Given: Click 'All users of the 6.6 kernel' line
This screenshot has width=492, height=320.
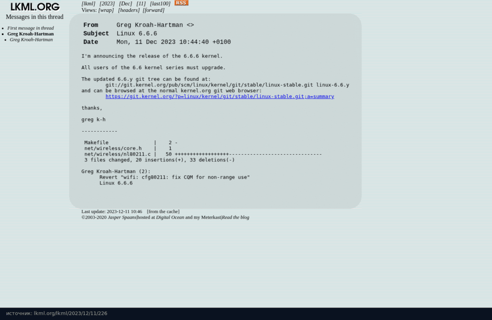Looking at the screenshot, I should click(153, 68).
